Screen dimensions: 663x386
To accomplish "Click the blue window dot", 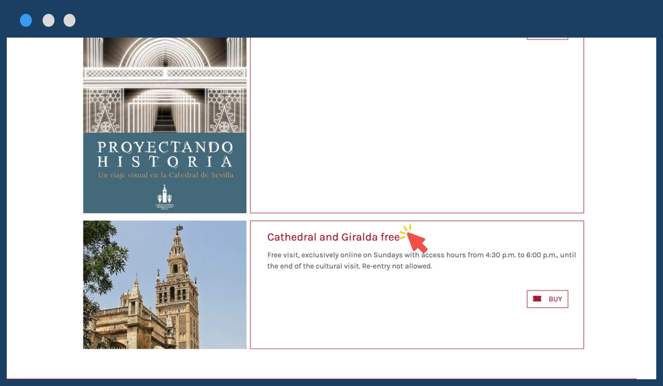I will coord(26,20).
